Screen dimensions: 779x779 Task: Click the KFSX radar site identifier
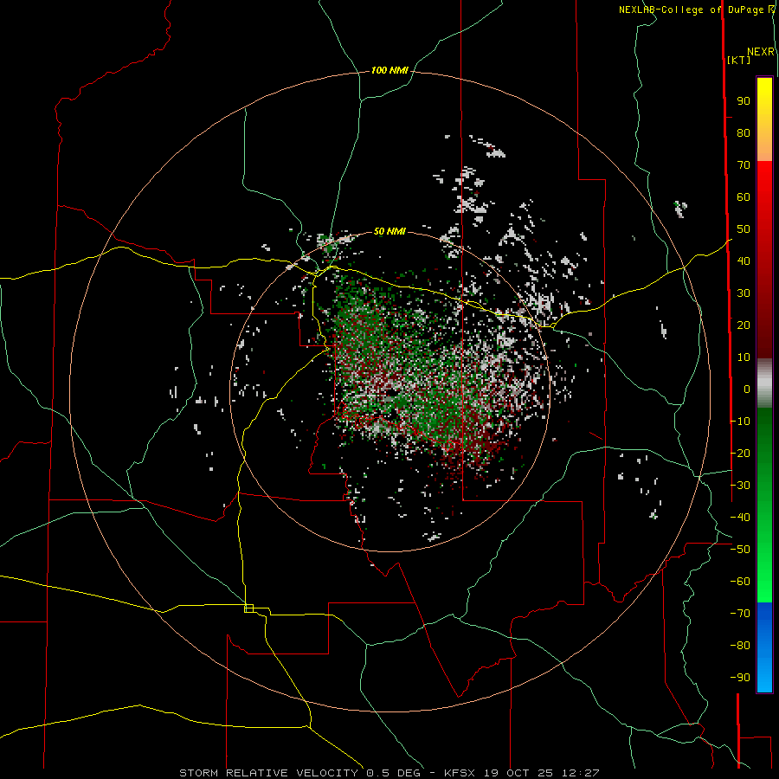(x=460, y=773)
